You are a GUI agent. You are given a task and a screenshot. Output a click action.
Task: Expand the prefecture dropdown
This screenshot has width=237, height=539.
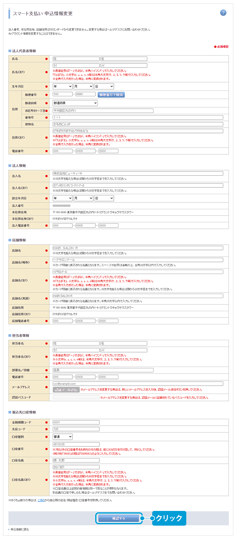pos(75,103)
